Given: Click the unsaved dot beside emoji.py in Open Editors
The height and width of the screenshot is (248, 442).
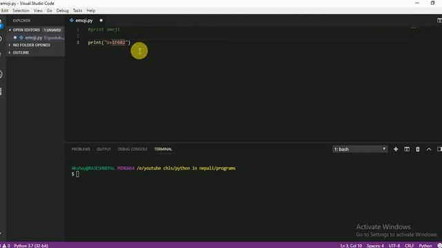Looking at the screenshot, I should (x=15, y=37).
